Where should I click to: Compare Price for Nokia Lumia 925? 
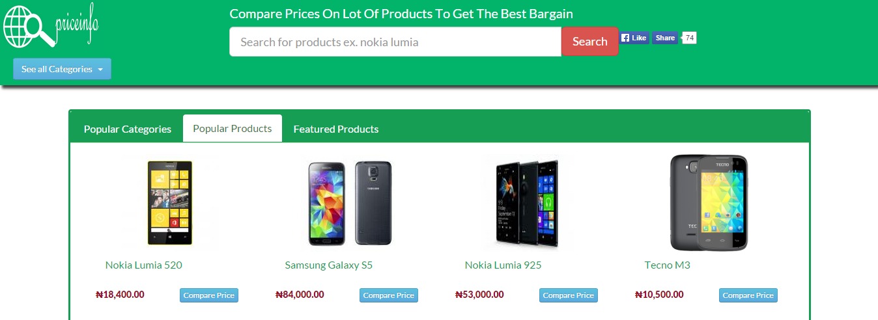[x=569, y=295]
